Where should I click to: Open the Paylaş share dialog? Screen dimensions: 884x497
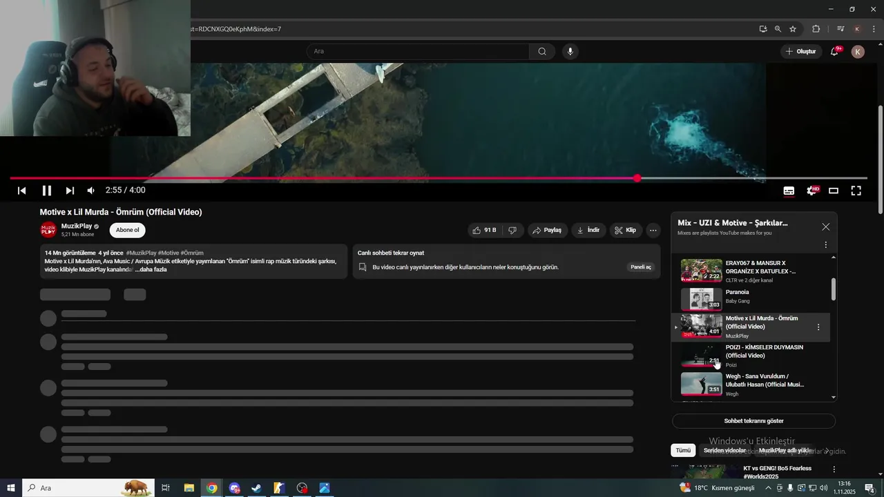pos(547,230)
